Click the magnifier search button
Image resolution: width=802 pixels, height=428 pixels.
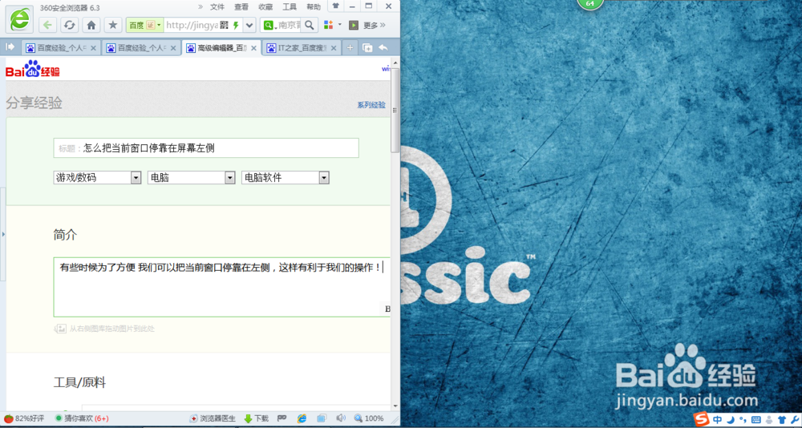[310, 25]
